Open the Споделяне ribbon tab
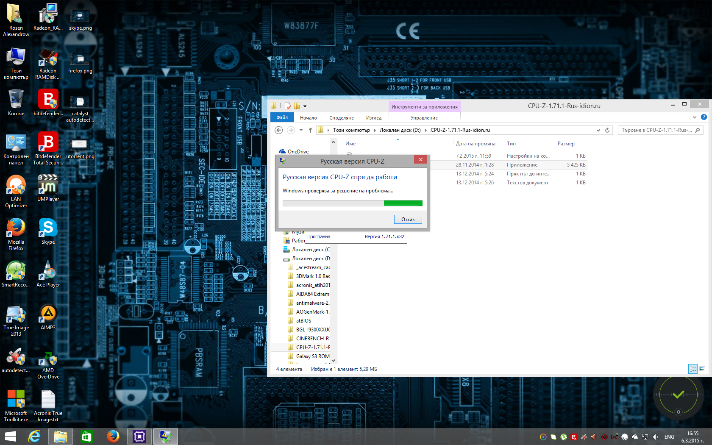The width and height of the screenshot is (712, 445). point(342,118)
